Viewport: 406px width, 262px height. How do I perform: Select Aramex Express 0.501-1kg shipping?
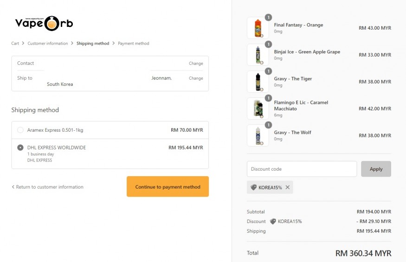20,130
